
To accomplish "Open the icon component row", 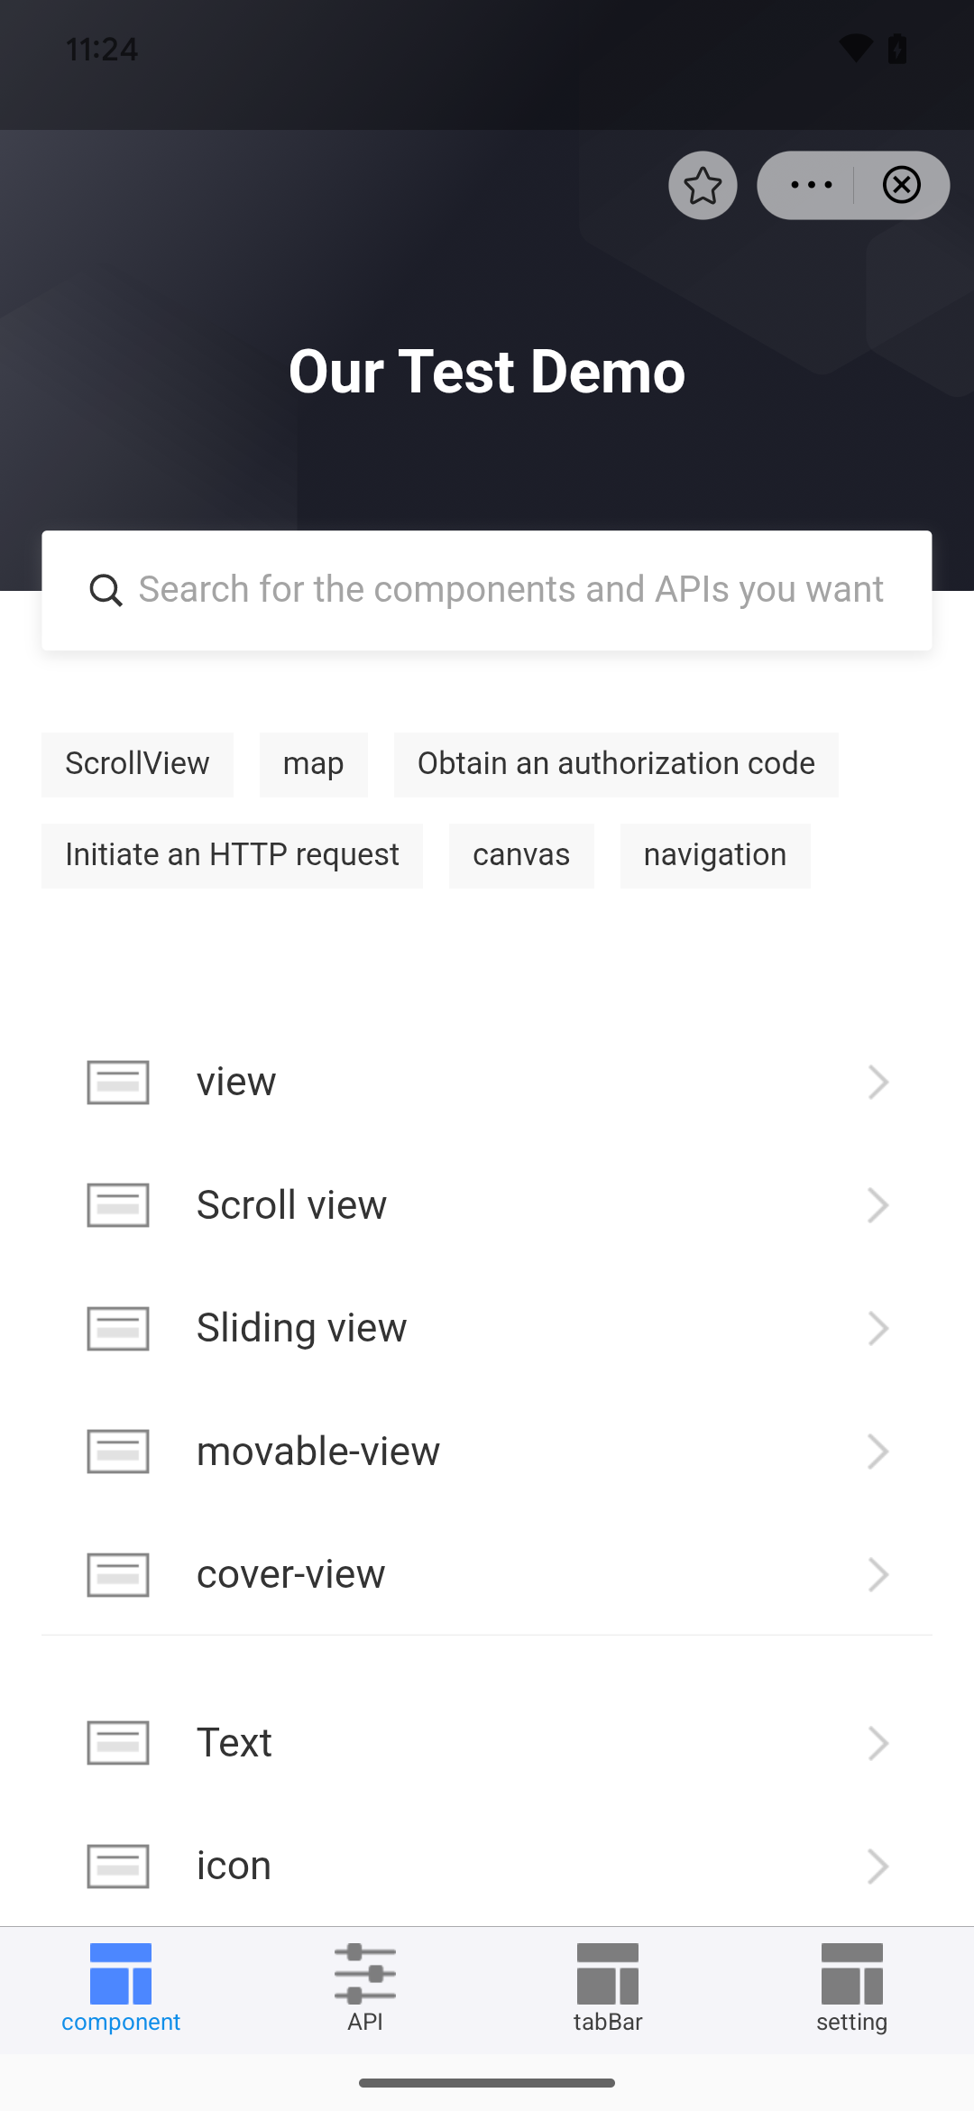I will coord(487,1866).
